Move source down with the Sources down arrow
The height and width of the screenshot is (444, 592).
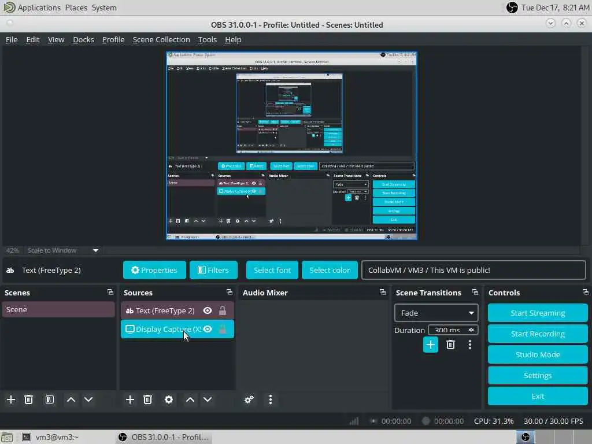click(208, 399)
